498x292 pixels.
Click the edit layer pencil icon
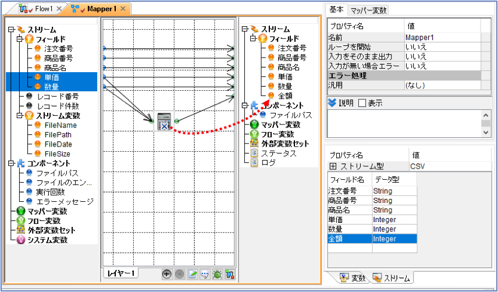(192, 274)
